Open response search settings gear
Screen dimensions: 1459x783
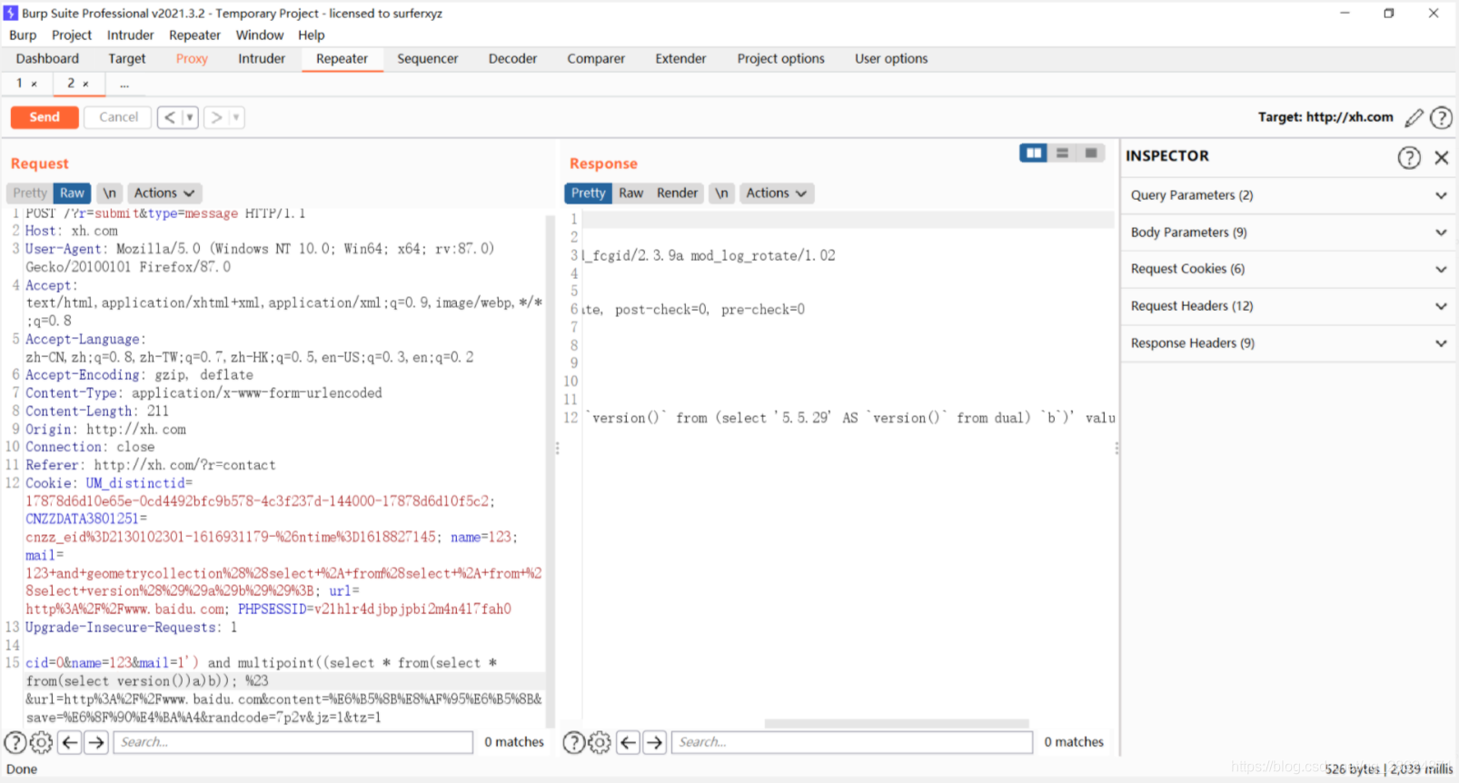tap(600, 743)
